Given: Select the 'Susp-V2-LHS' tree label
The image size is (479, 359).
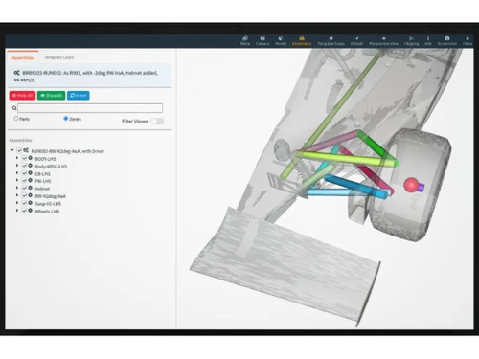Looking at the screenshot, I should coord(48,204).
